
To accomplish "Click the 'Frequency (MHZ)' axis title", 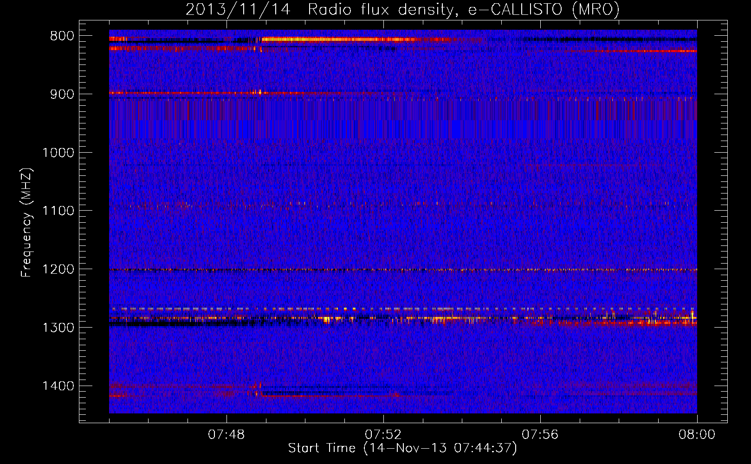I will (27, 223).
